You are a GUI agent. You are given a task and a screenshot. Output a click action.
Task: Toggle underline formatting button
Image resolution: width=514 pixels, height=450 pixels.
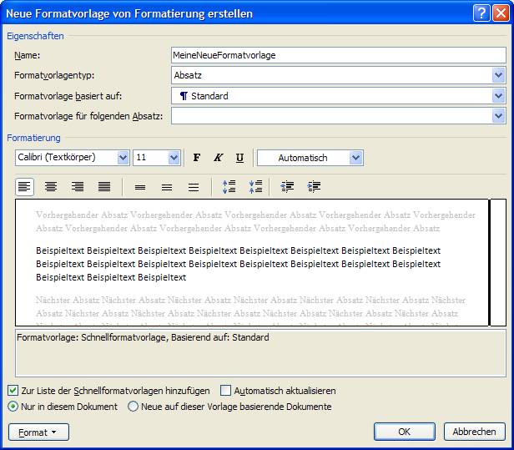click(240, 158)
